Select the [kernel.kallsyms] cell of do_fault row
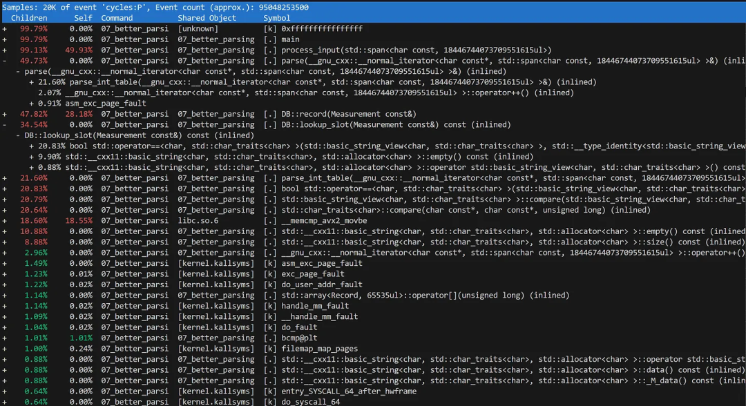Image resolution: width=746 pixels, height=406 pixels. (x=216, y=327)
